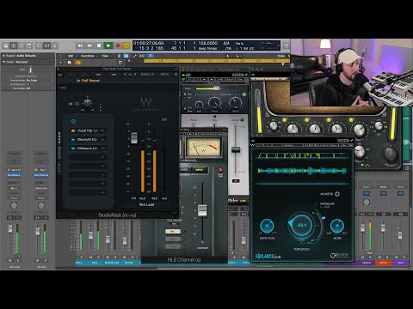Toggle the Mixer button in toolbar
The height and width of the screenshot is (309, 413).
[47, 45]
